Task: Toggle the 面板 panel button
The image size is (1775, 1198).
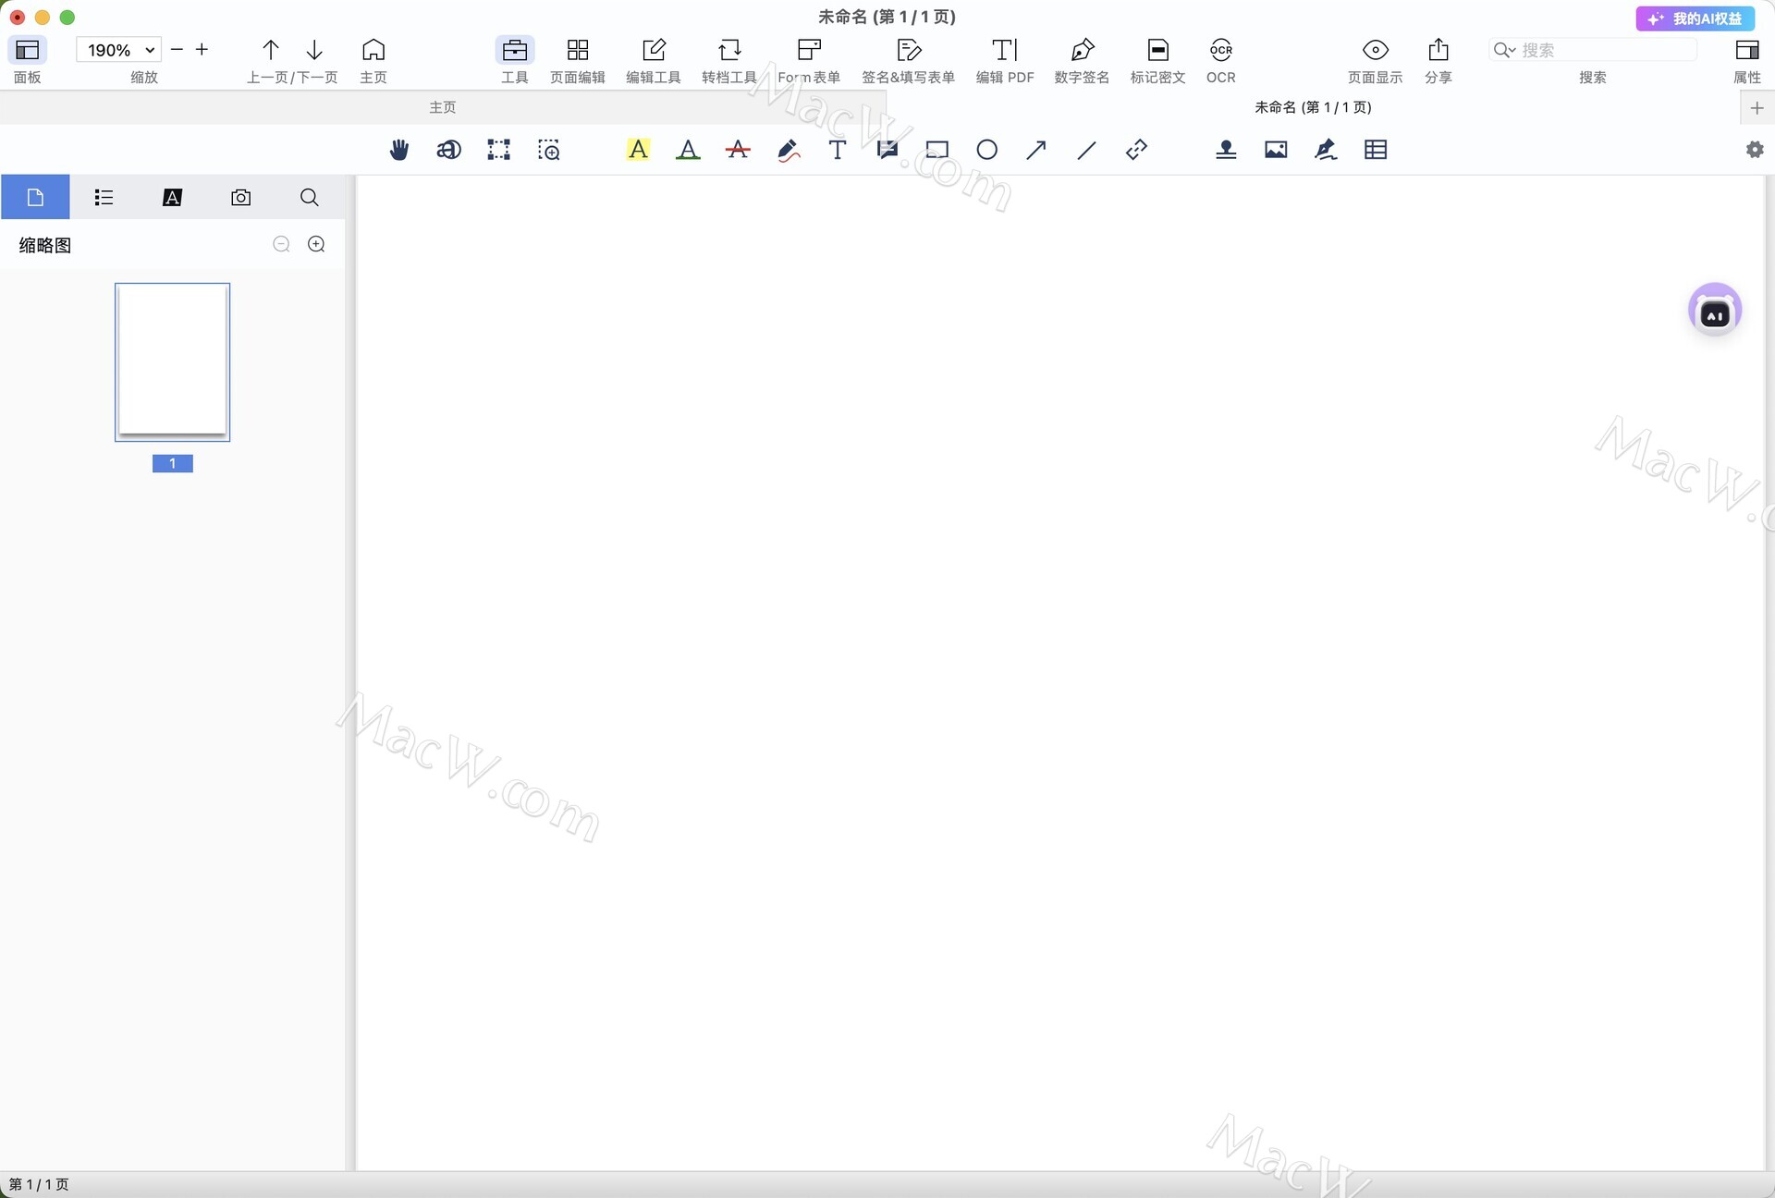Action: (x=28, y=50)
